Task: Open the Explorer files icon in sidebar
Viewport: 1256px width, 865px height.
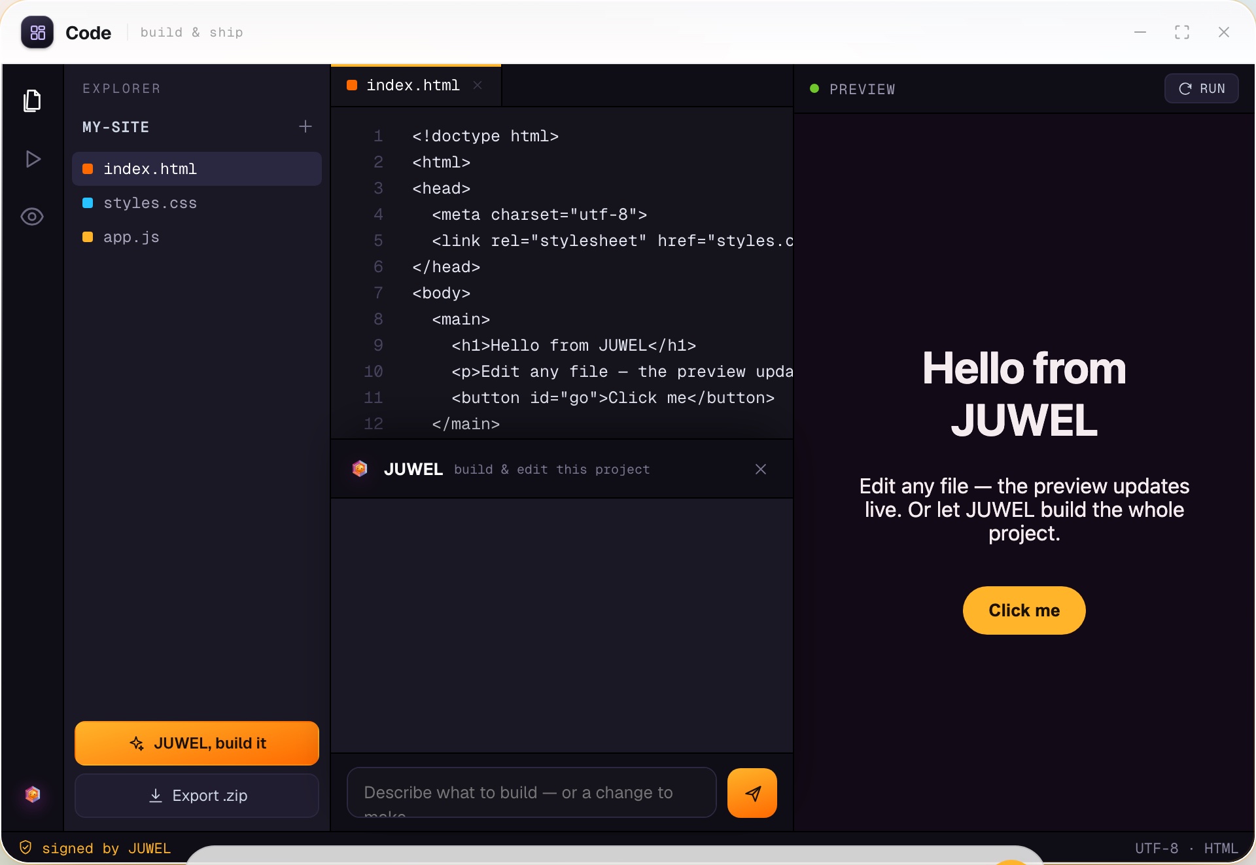Action: point(32,101)
